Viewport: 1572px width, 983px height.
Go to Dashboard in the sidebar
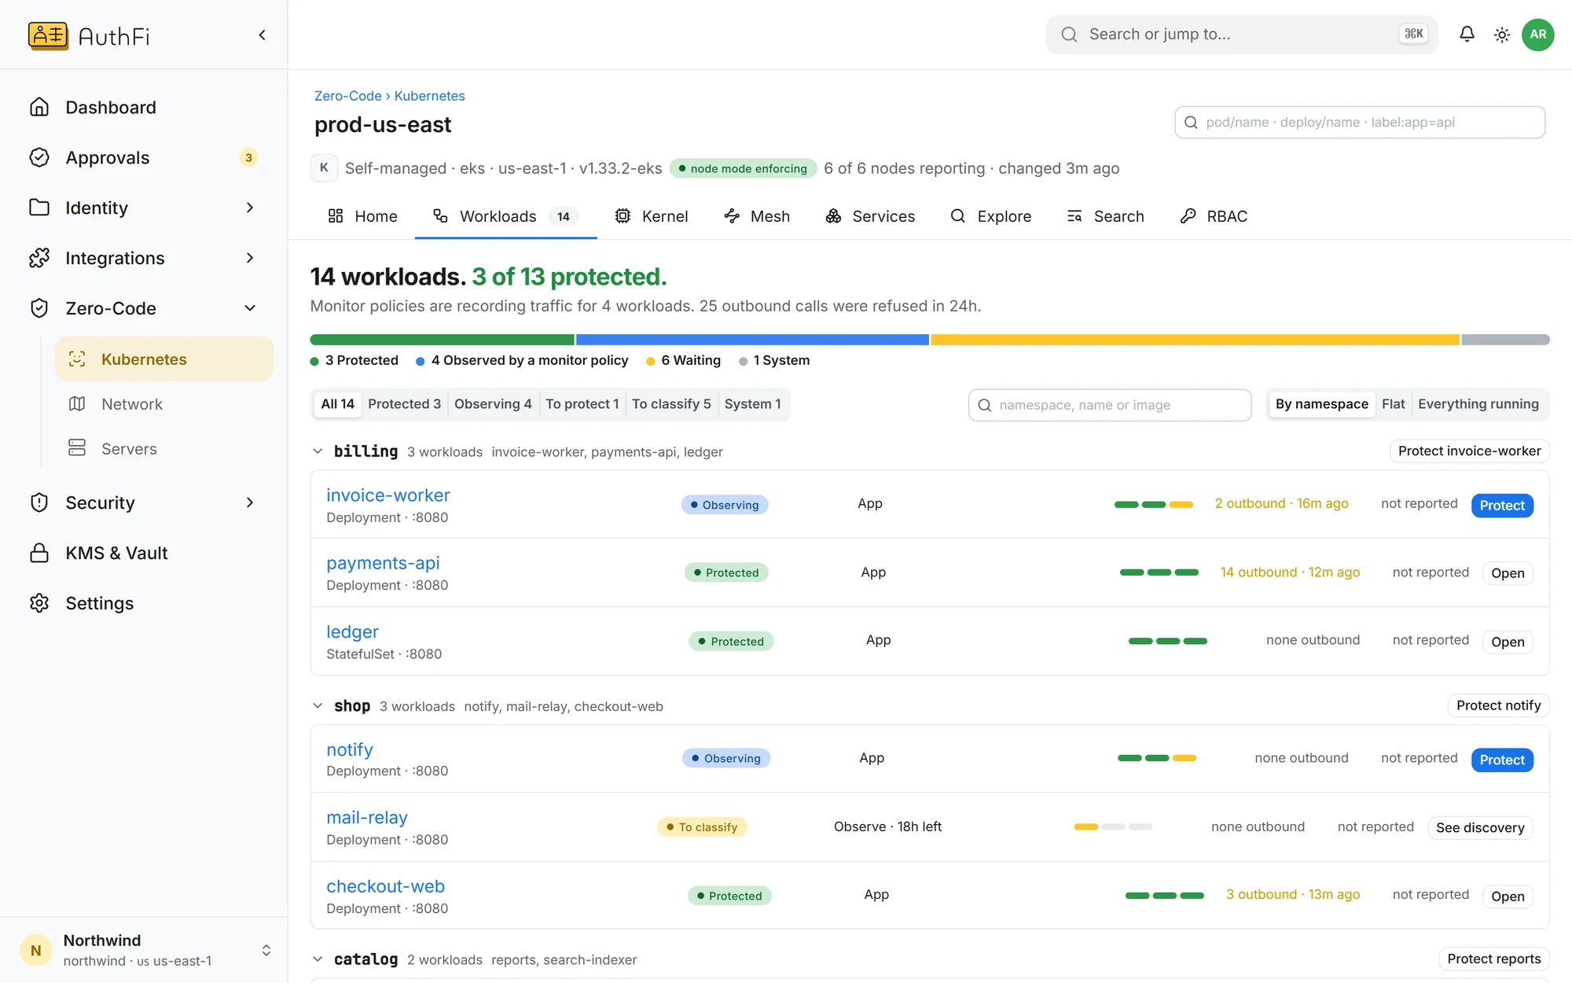tap(144, 107)
